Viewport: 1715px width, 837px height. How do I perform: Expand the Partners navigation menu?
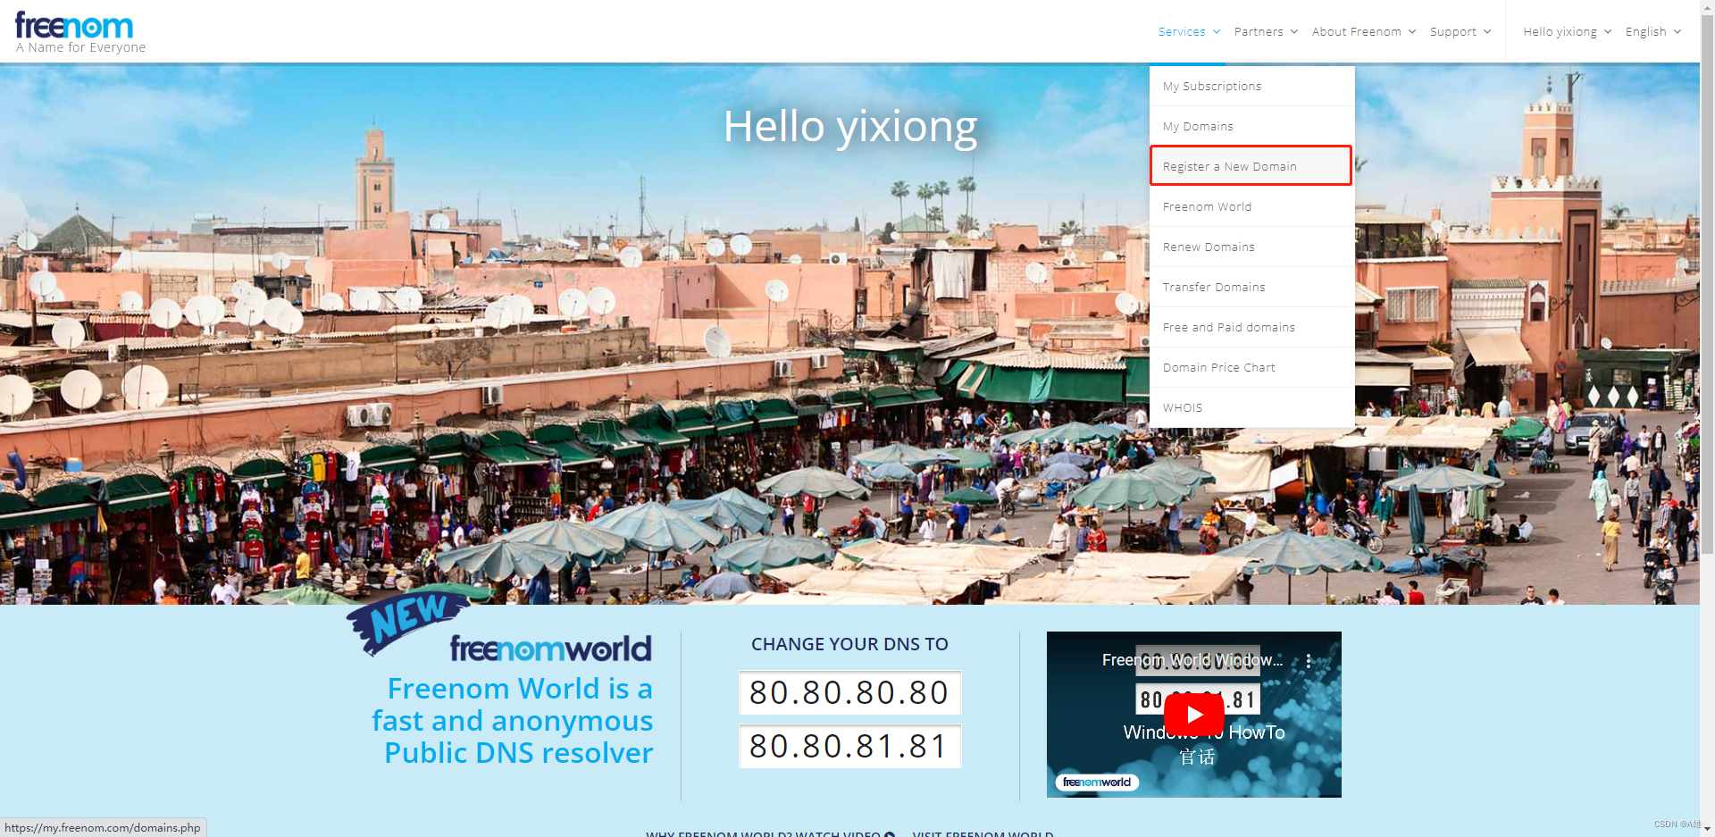pos(1266,31)
